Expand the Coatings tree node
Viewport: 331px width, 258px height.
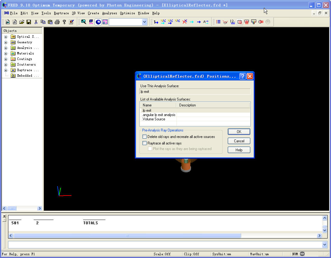[6, 59]
